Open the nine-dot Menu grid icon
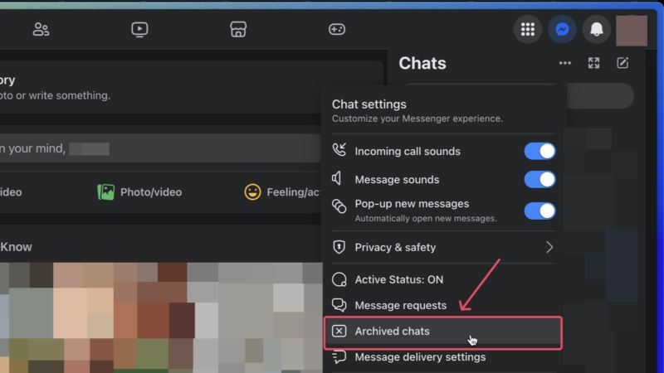This screenshot has height=373, width=664. tap(528, 29)
